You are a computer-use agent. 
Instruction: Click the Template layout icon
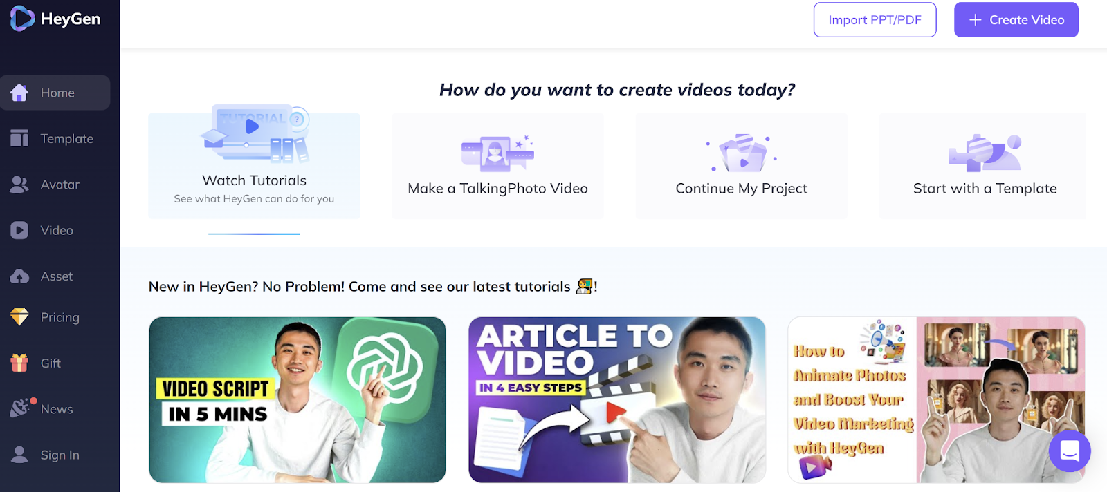(19, 138)
